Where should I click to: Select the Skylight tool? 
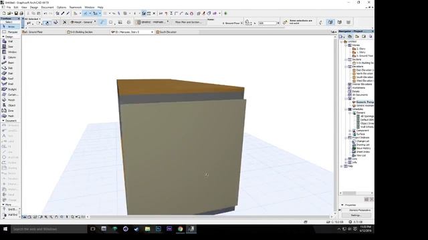pyautogui.click(x=11, y=89)
